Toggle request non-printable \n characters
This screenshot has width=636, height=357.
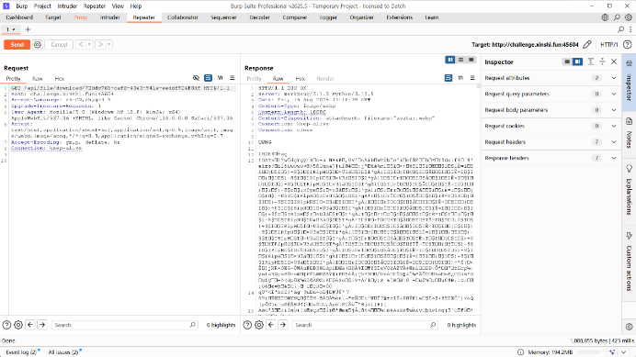coord(220,78)
